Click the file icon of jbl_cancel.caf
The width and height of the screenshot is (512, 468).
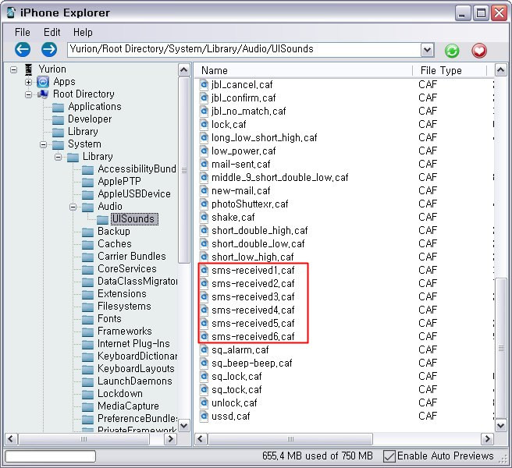pos(204,85)
